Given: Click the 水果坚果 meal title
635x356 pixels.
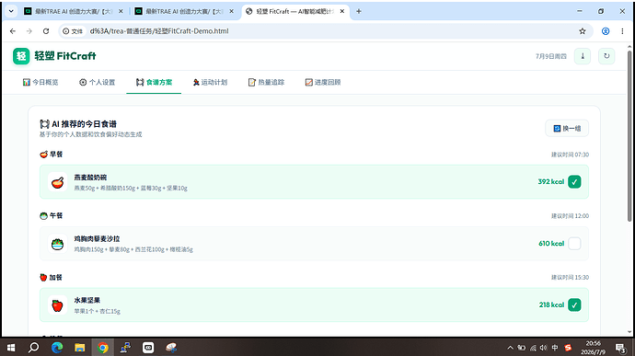Looking at the screenshot, I should tap(87, 301).
